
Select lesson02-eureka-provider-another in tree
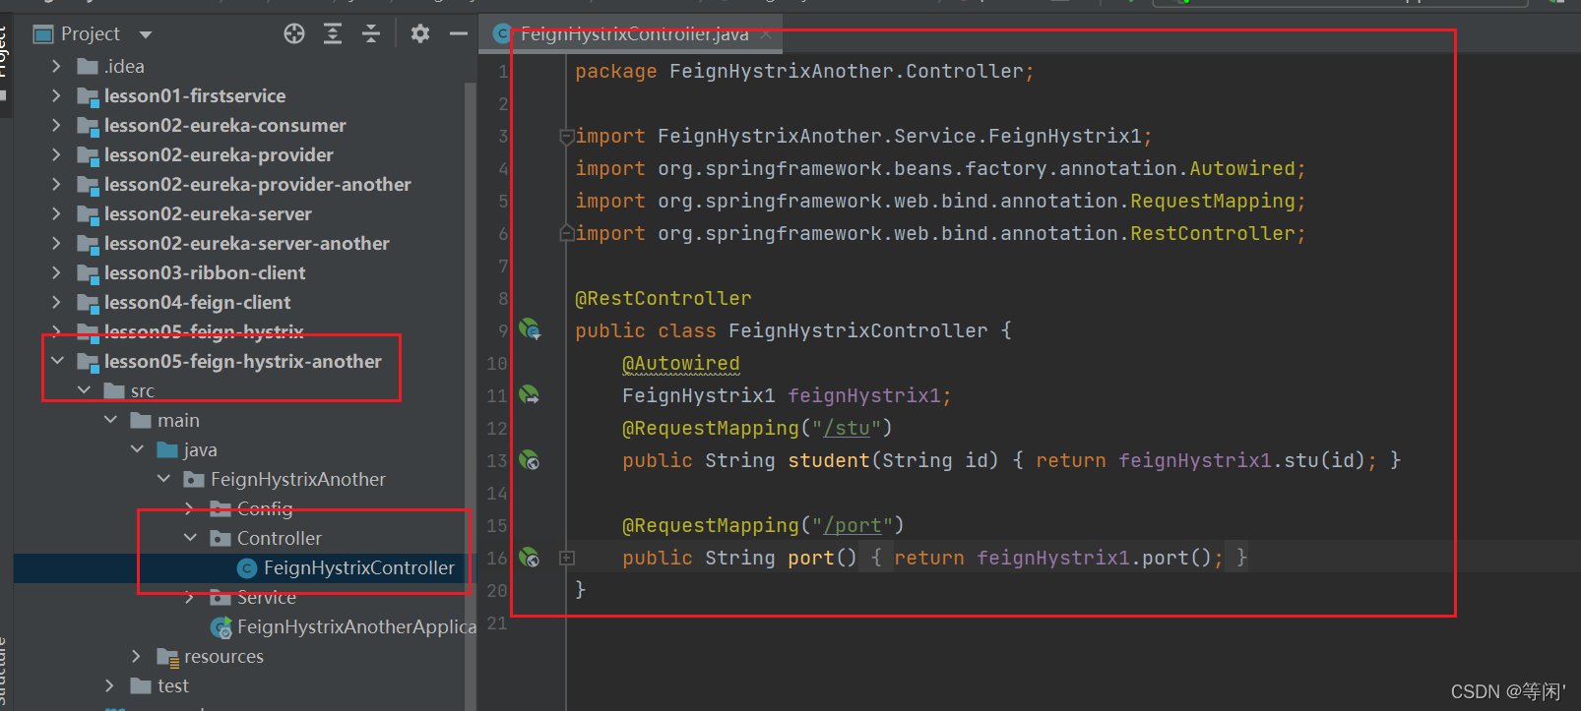(257, 184)
